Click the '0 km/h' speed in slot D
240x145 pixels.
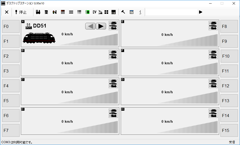tap(67, 121)
